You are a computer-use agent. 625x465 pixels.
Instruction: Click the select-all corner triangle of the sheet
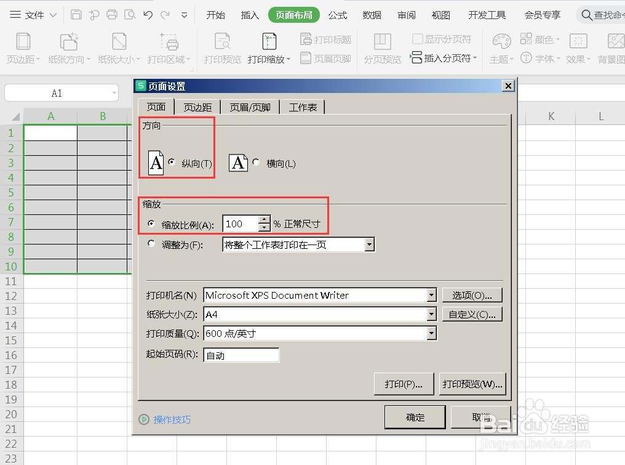point(15,116)
